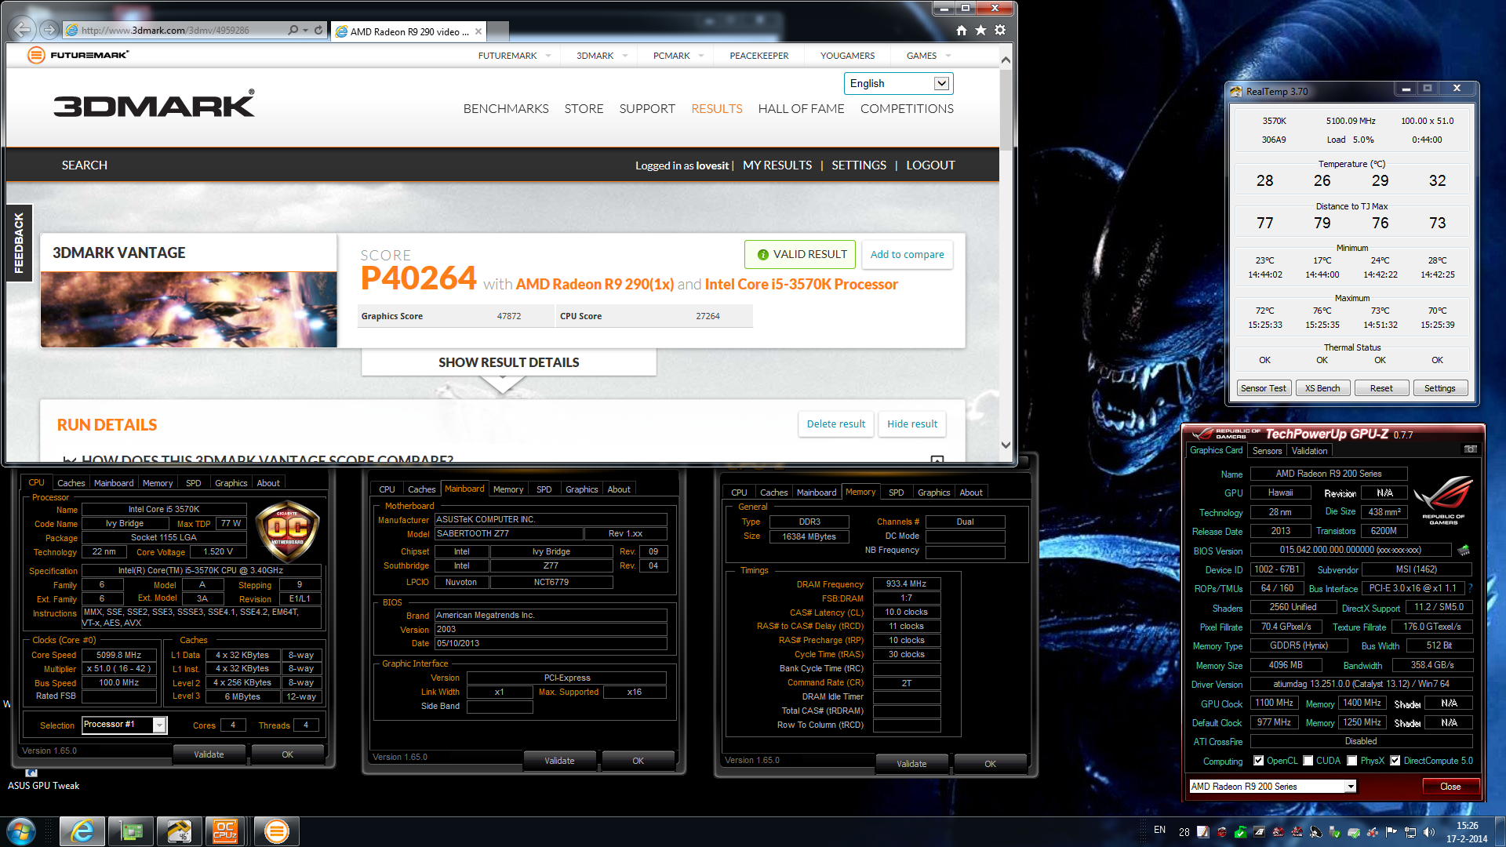Open the BENCHMARKS navigation item
This screenshot has width=1506, height=847.
click(506, 109)
